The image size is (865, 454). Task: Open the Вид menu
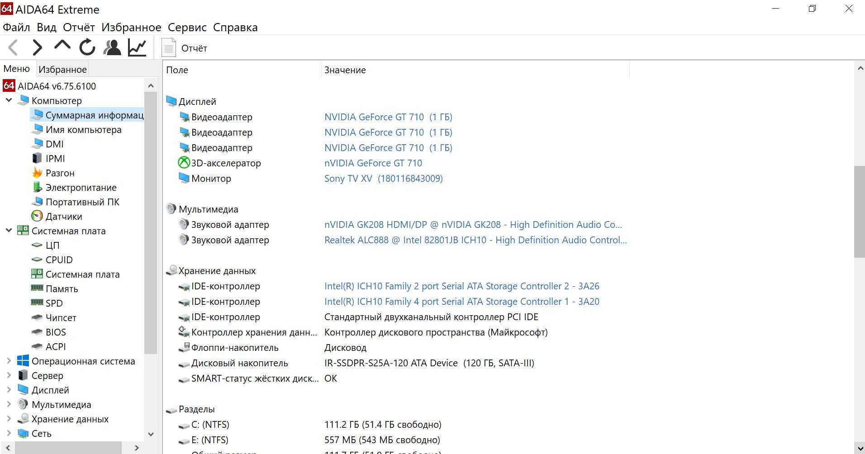pyautogui.click(x=47, y=27)
